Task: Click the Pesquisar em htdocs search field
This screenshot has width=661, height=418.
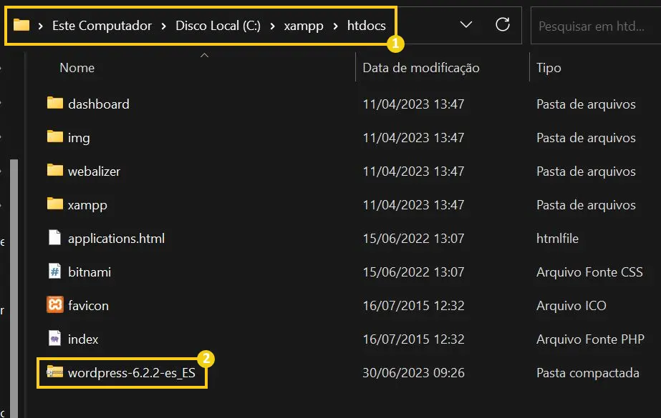Action: tap(596, 26)
